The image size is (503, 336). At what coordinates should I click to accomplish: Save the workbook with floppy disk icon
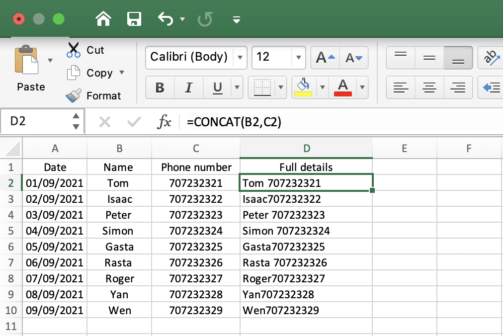[x=134, y=19]
